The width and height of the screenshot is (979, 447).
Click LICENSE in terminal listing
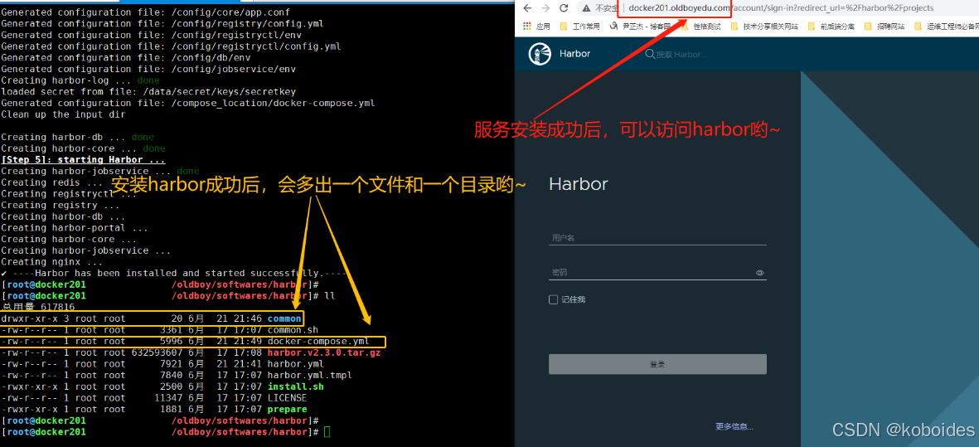pos(287,398)
